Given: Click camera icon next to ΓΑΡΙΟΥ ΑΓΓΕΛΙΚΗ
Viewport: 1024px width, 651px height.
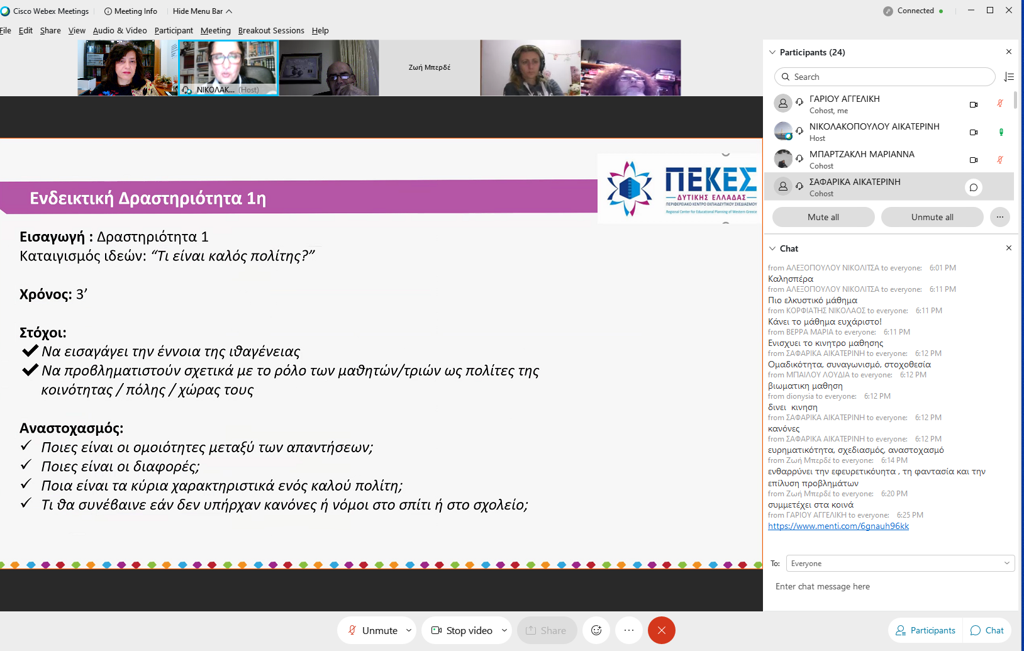Looking at the screenshot, I should (x=973, y=104).
